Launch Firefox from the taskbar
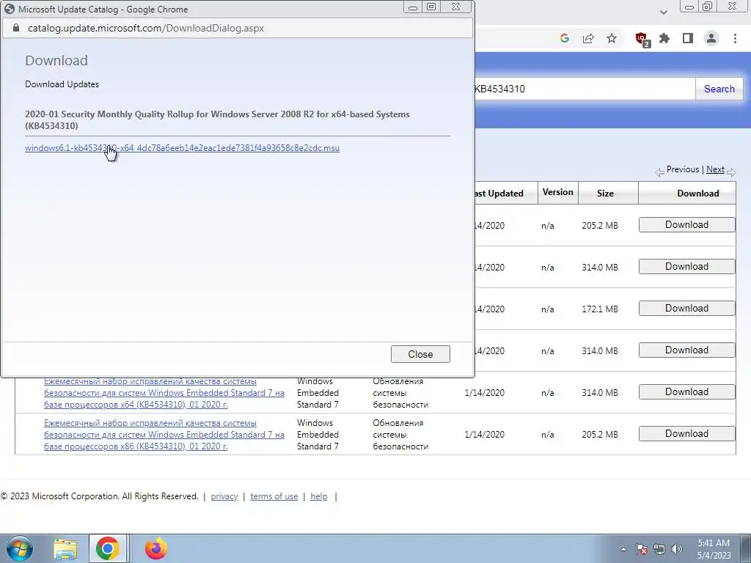751x563 pixels. [155, 548]
